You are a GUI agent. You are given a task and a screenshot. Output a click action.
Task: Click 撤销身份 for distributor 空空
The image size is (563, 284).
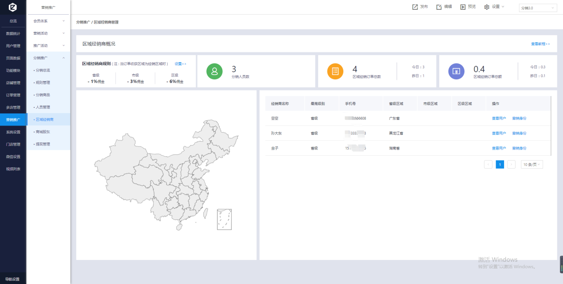tap(519, 118)
